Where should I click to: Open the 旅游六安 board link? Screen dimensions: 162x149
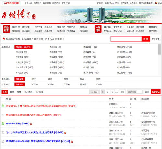(x=84, y=27)
